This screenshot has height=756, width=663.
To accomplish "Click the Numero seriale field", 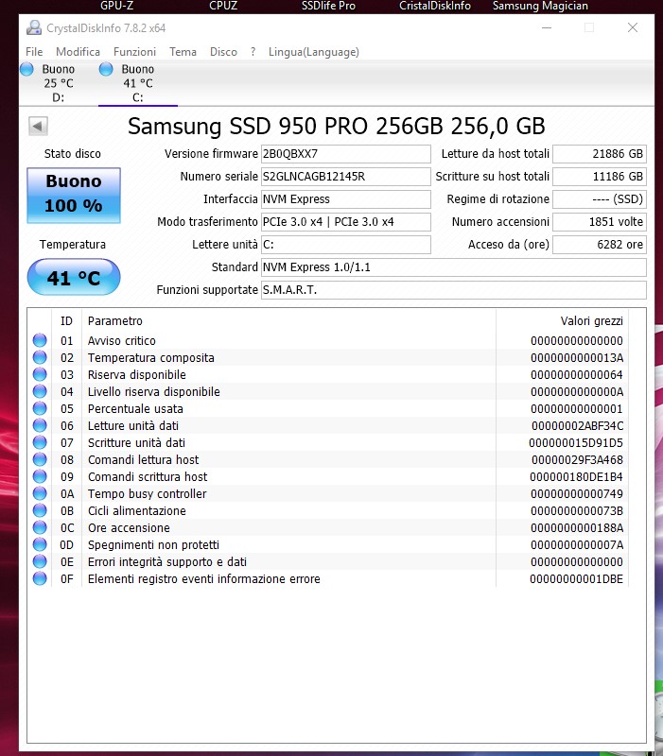I will click(x=345, y=177).
